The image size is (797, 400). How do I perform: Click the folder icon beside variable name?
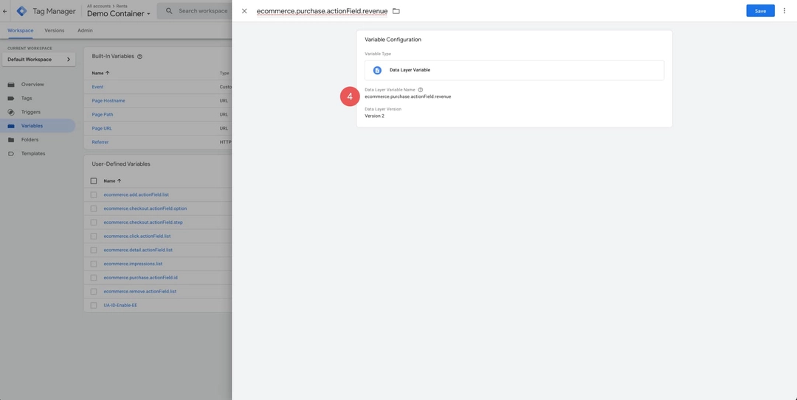pos(396,11)
